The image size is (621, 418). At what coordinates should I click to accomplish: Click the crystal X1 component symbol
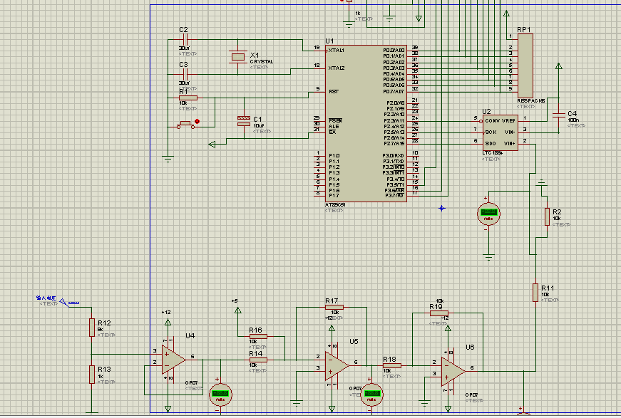[238, 57]
